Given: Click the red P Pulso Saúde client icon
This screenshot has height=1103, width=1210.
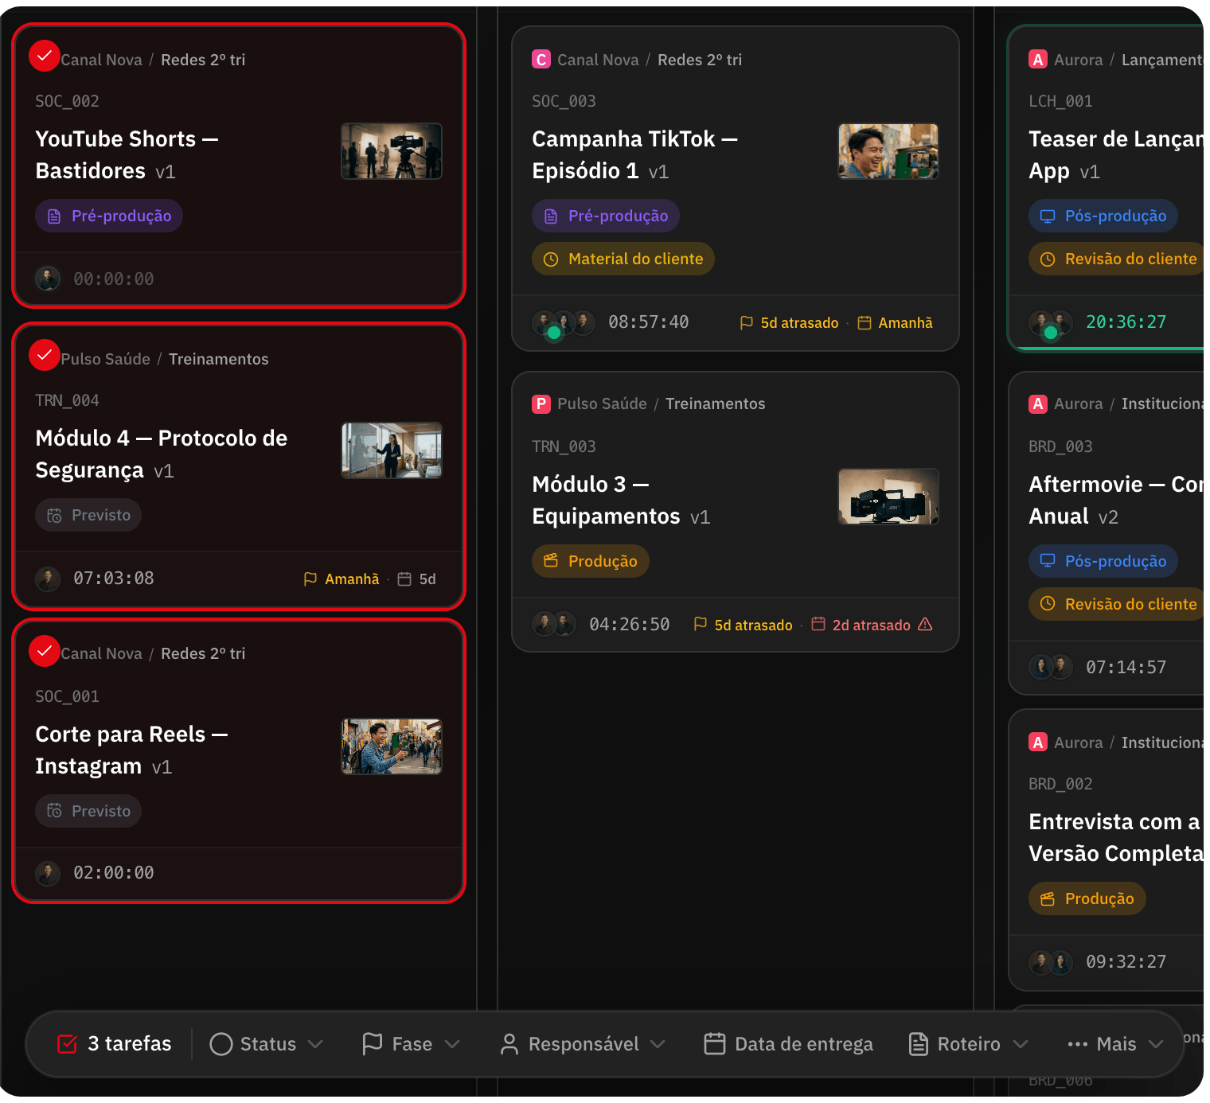Looking at the screenshot, I should [x=541, y=403].
